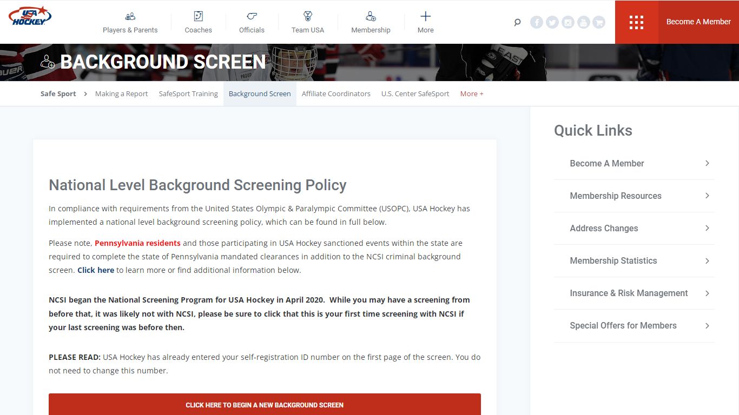This screenshot has height=415, width=739.
Task: Expand the More plus icon in header
Action: [x=426, y=16]
